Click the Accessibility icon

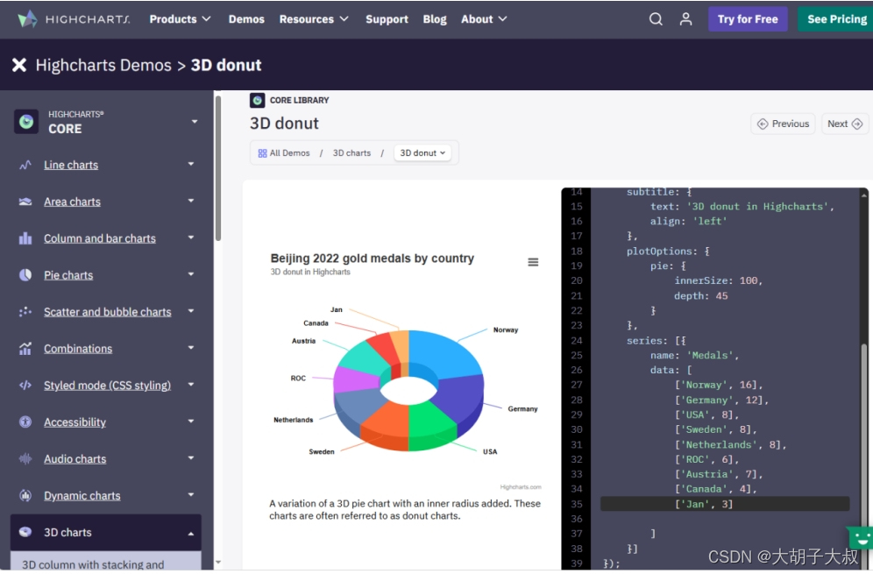(x=25, y=422)
